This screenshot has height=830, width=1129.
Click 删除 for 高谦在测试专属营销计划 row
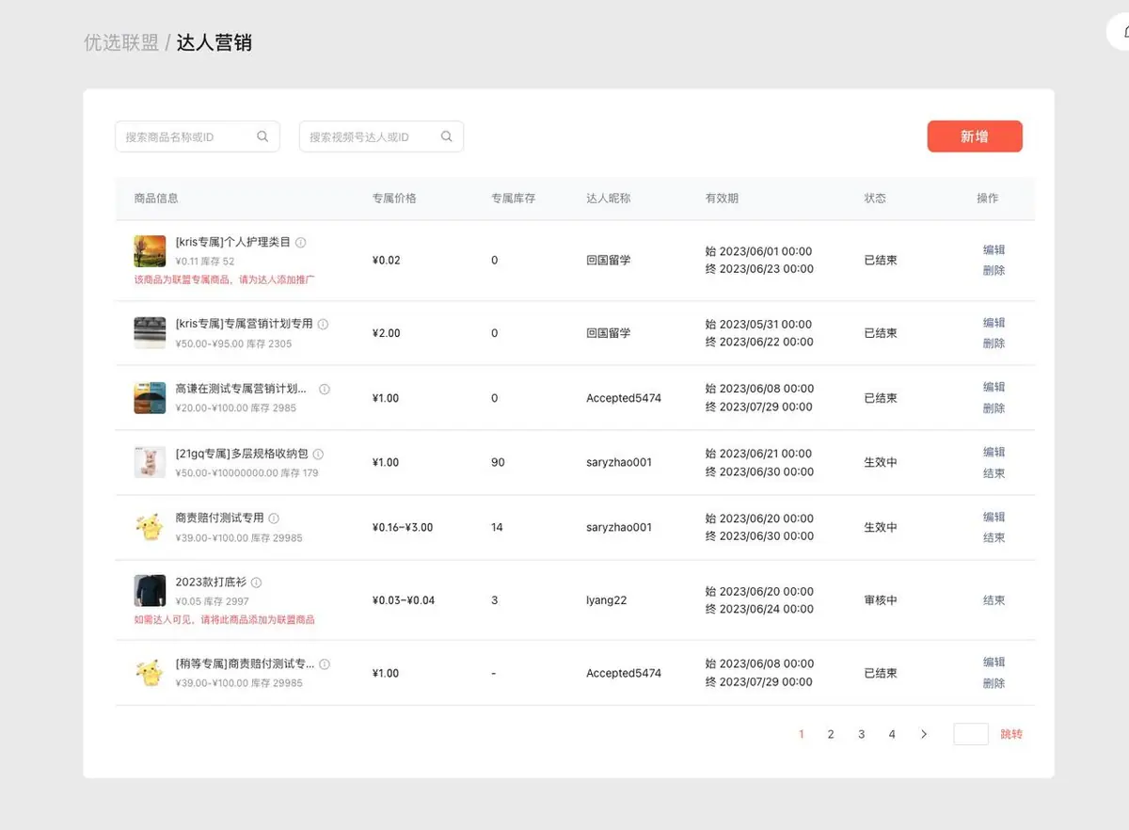994,408
